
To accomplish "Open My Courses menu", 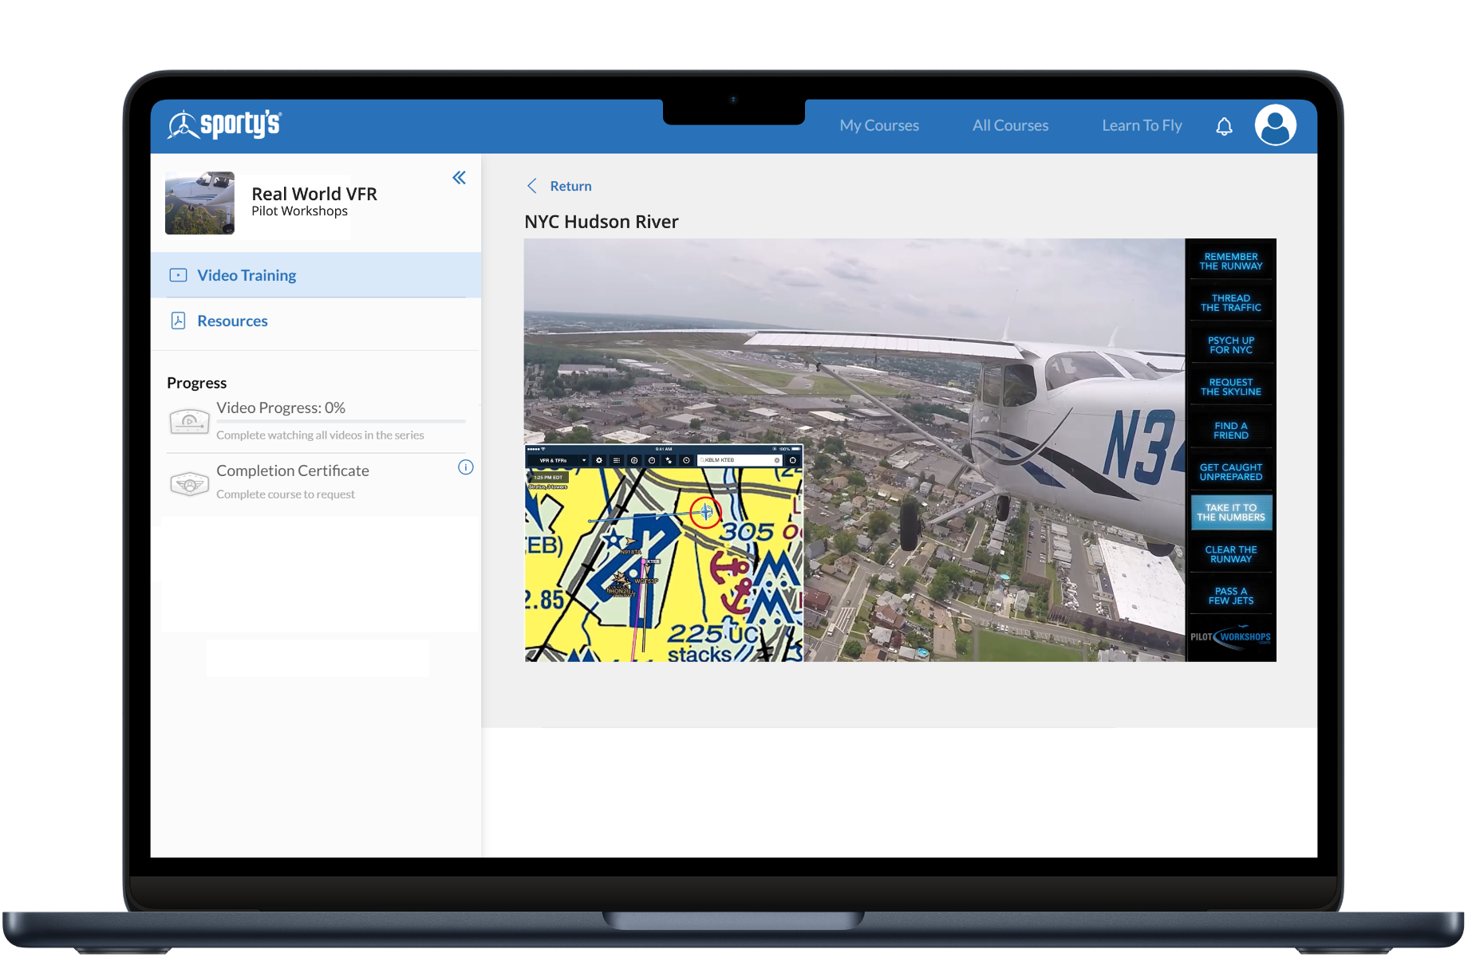I will (878, 125).
